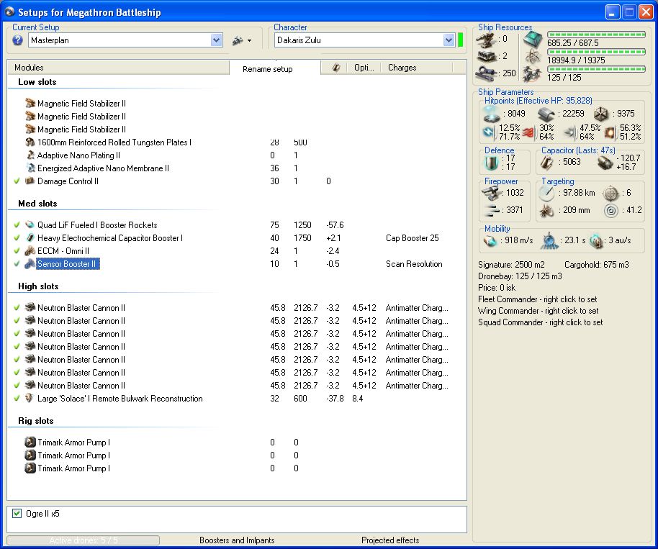Screen dimensions: 658x549
Task: Open the Current Setup Masterplan dropdown
Action: pos(217,40)
